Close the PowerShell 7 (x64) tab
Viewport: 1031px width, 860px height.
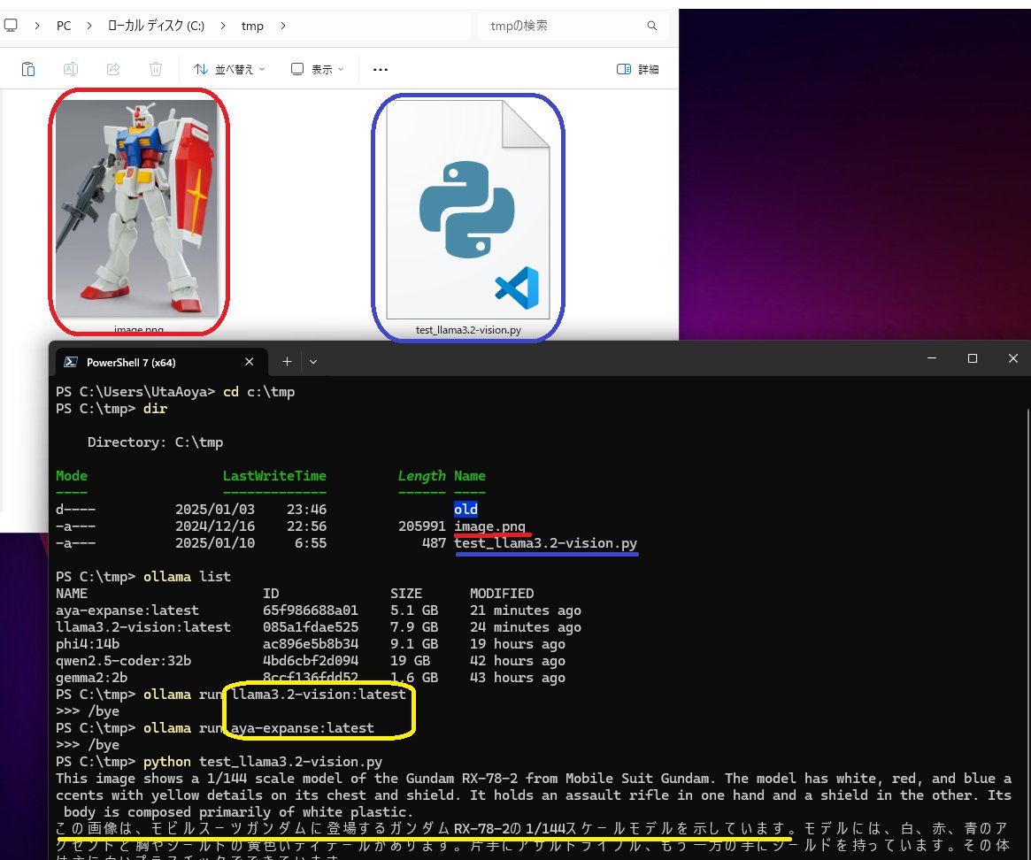pos(250,362)
